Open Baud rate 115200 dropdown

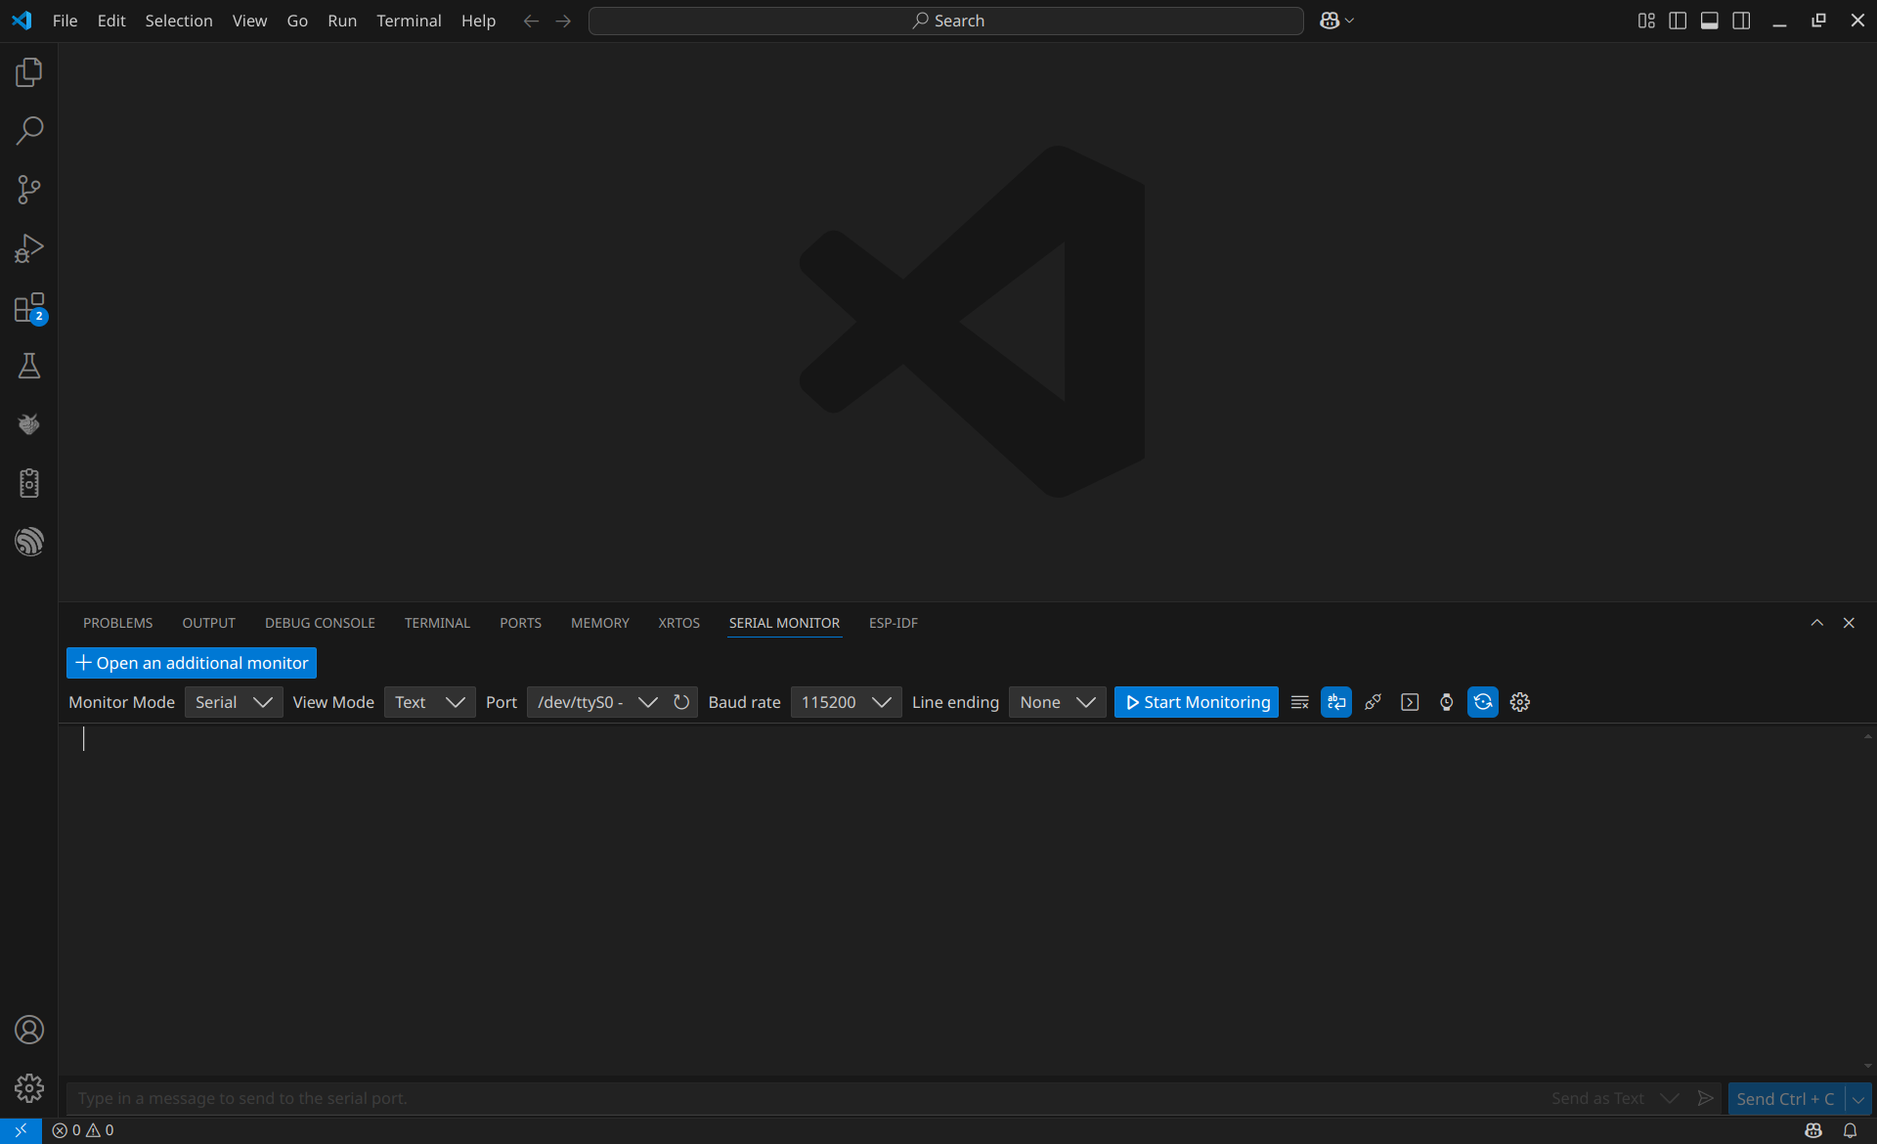point(847,702)
